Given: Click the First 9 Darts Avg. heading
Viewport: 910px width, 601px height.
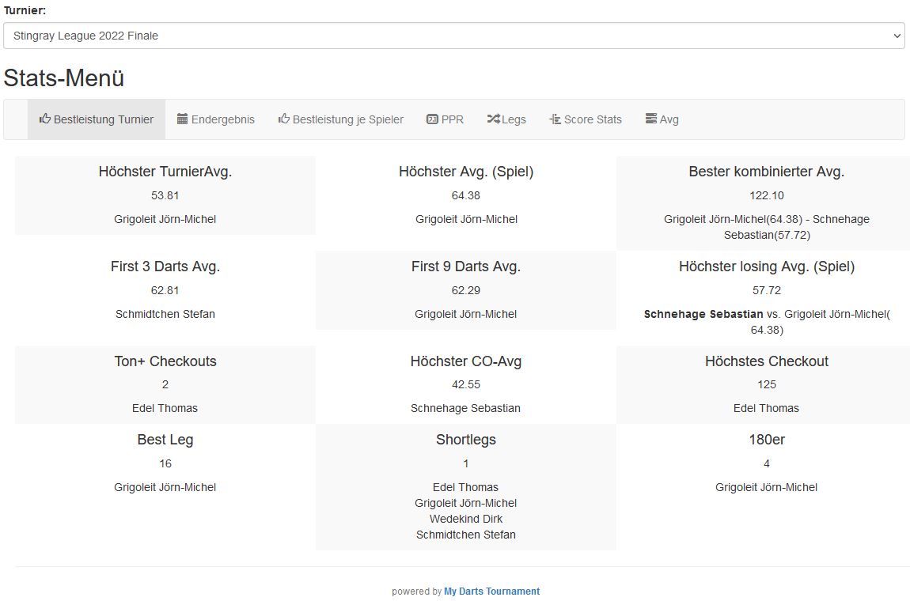Looking at the screenshot, I should click(x=465, y=266).
